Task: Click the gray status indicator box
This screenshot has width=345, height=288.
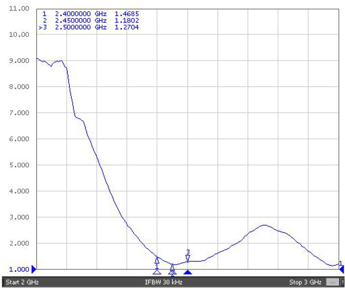Action: tap(332, 282)
